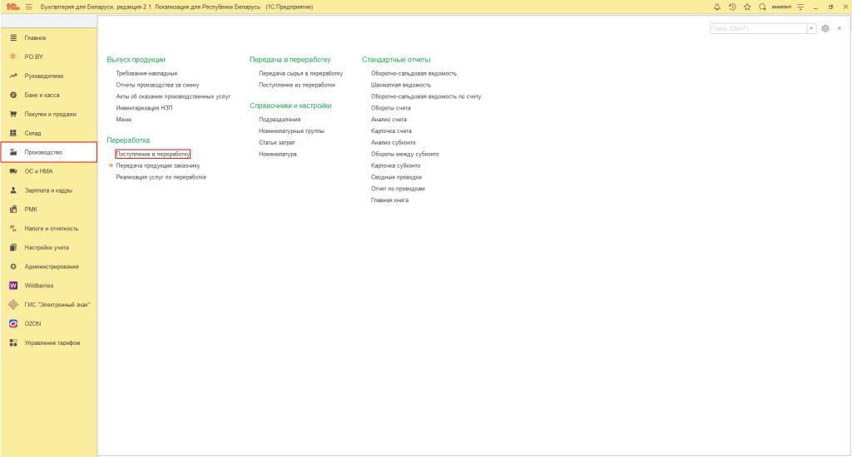This screenshot has width=852, height=457.
Task: Click the global search magnifier icon
Action: click(x=762, y=7)
